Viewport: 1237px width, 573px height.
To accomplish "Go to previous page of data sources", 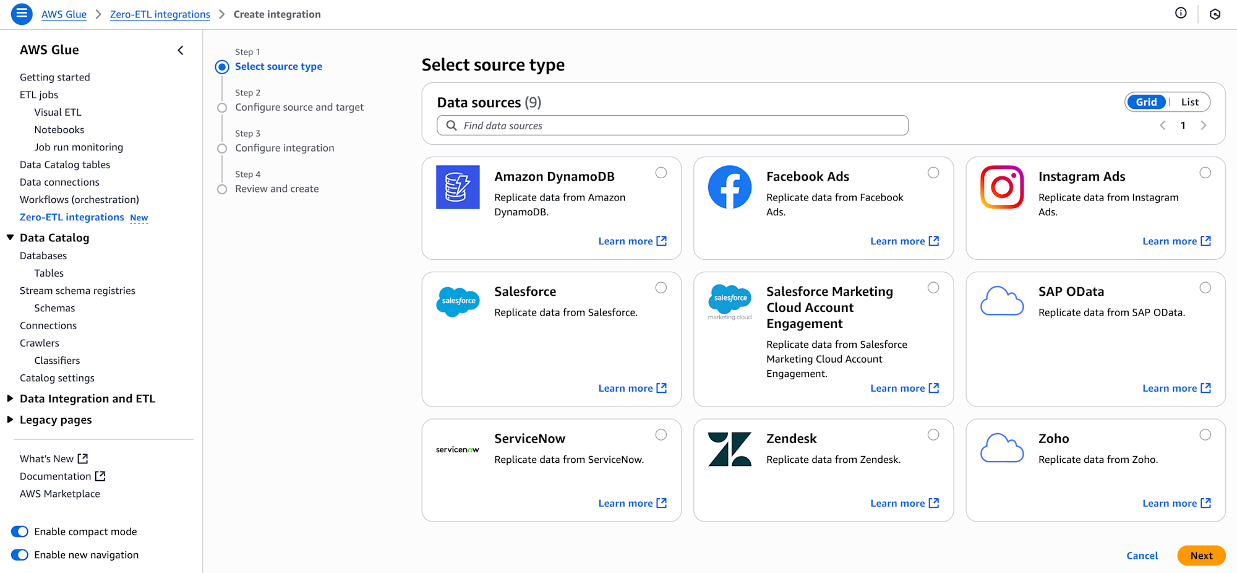I will point(1163,126).
